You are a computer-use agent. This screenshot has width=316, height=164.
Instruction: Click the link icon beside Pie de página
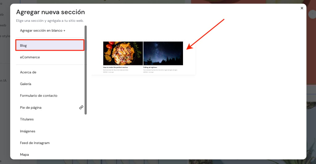[x=81, y=107]
